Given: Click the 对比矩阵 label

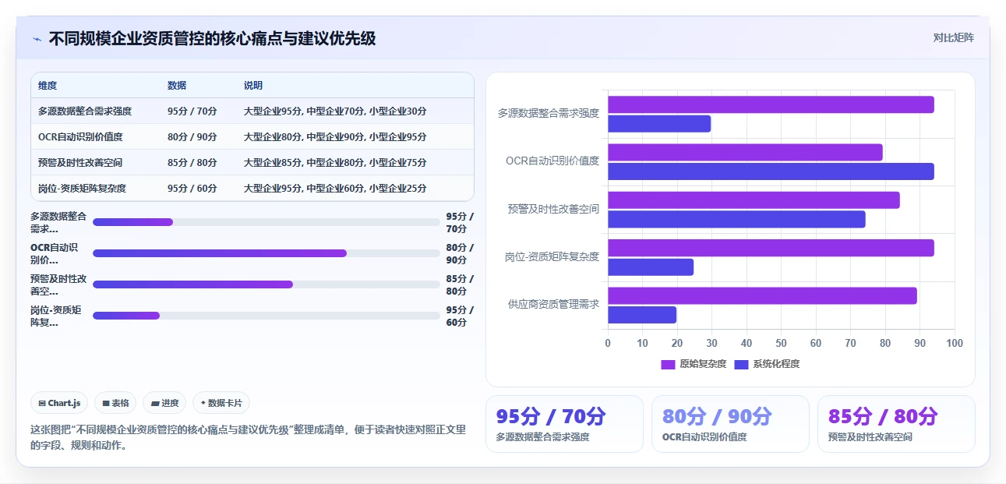Looking at the screenshot, I should coord(953,37).
